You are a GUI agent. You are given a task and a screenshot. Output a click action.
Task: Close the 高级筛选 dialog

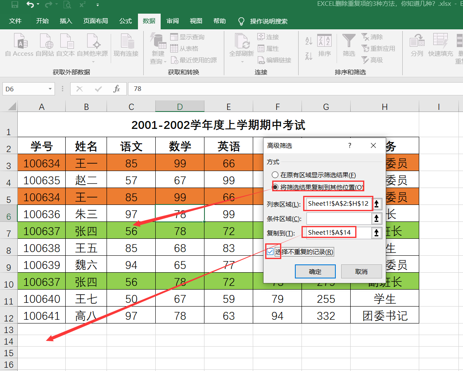pyautogui.click(x=373, y=145)
